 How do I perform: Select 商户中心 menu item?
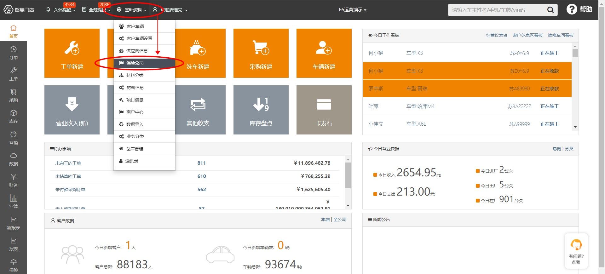(144, 112)
